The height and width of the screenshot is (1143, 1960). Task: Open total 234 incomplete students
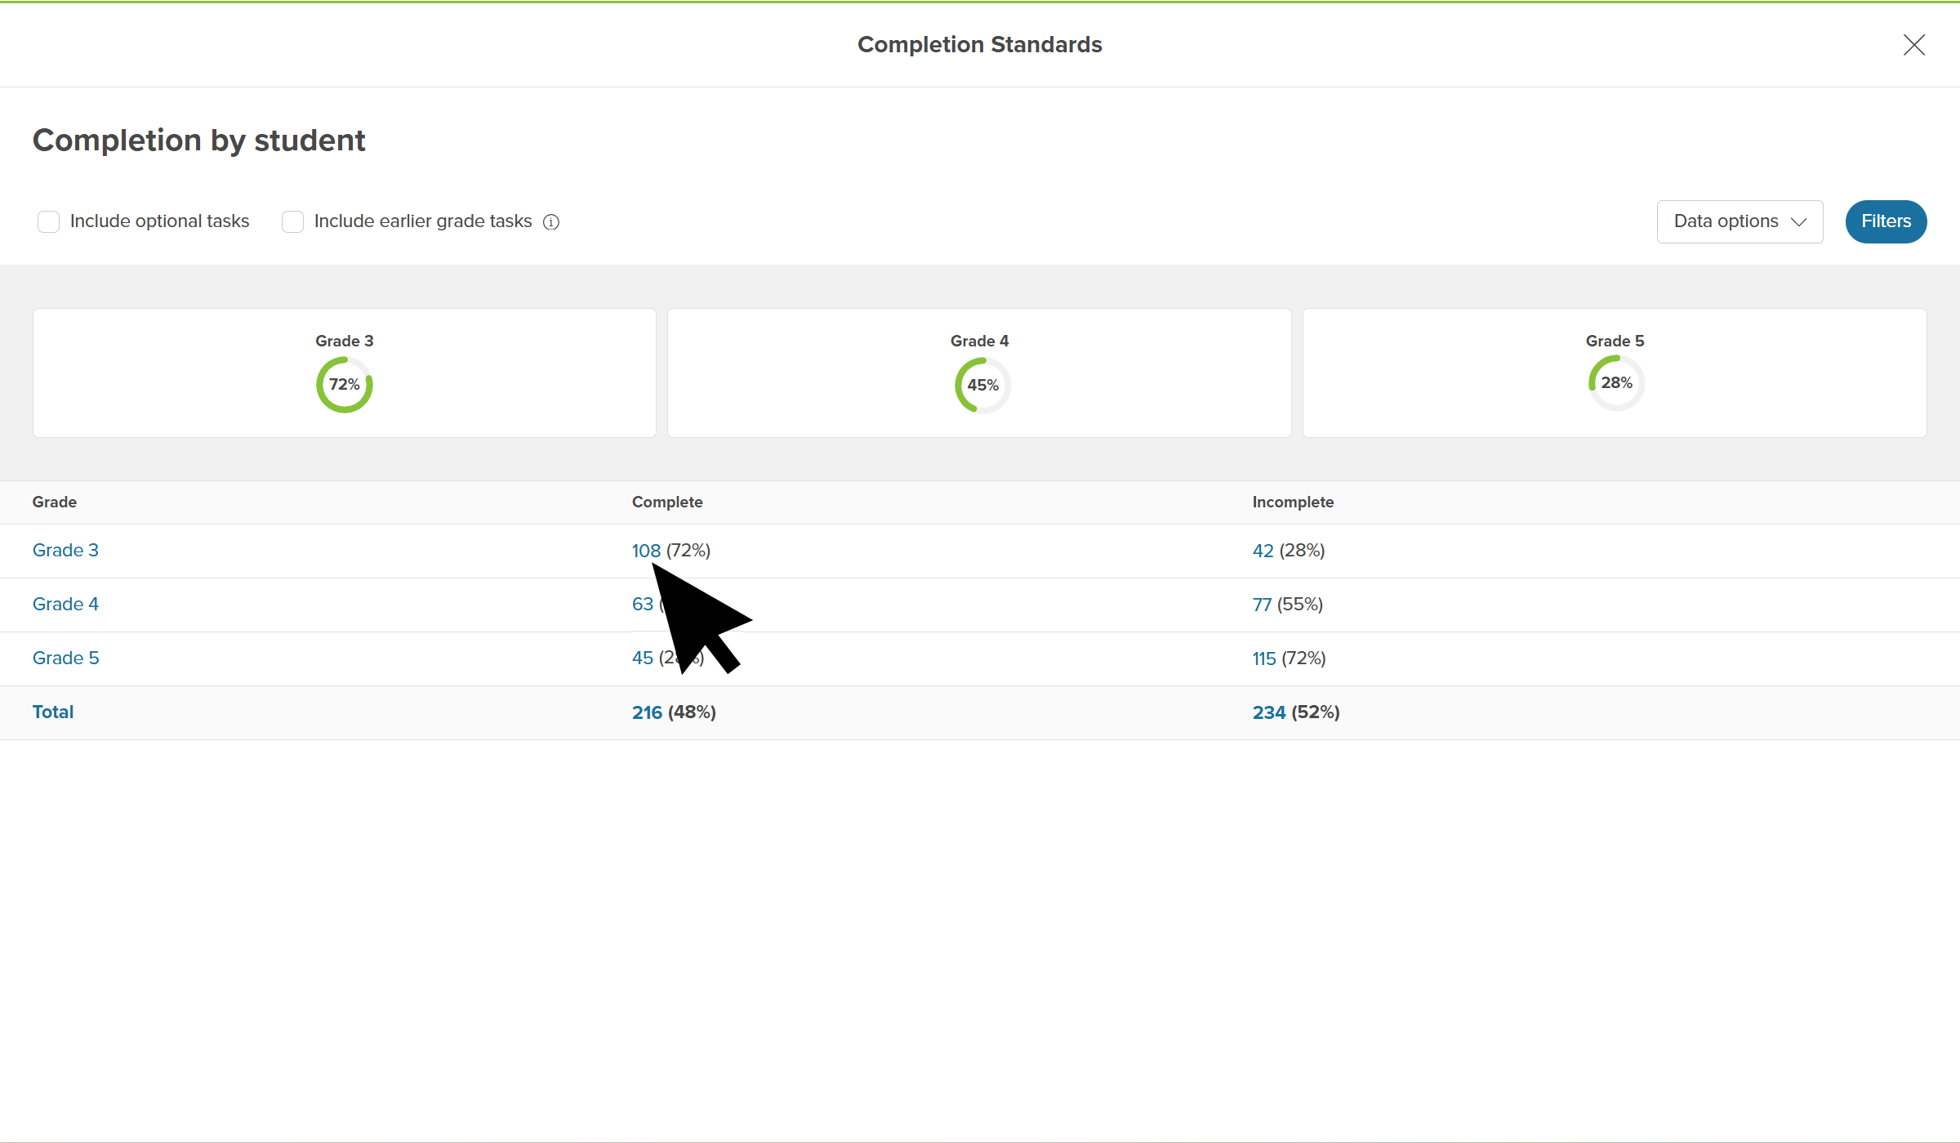point(1268,712)
